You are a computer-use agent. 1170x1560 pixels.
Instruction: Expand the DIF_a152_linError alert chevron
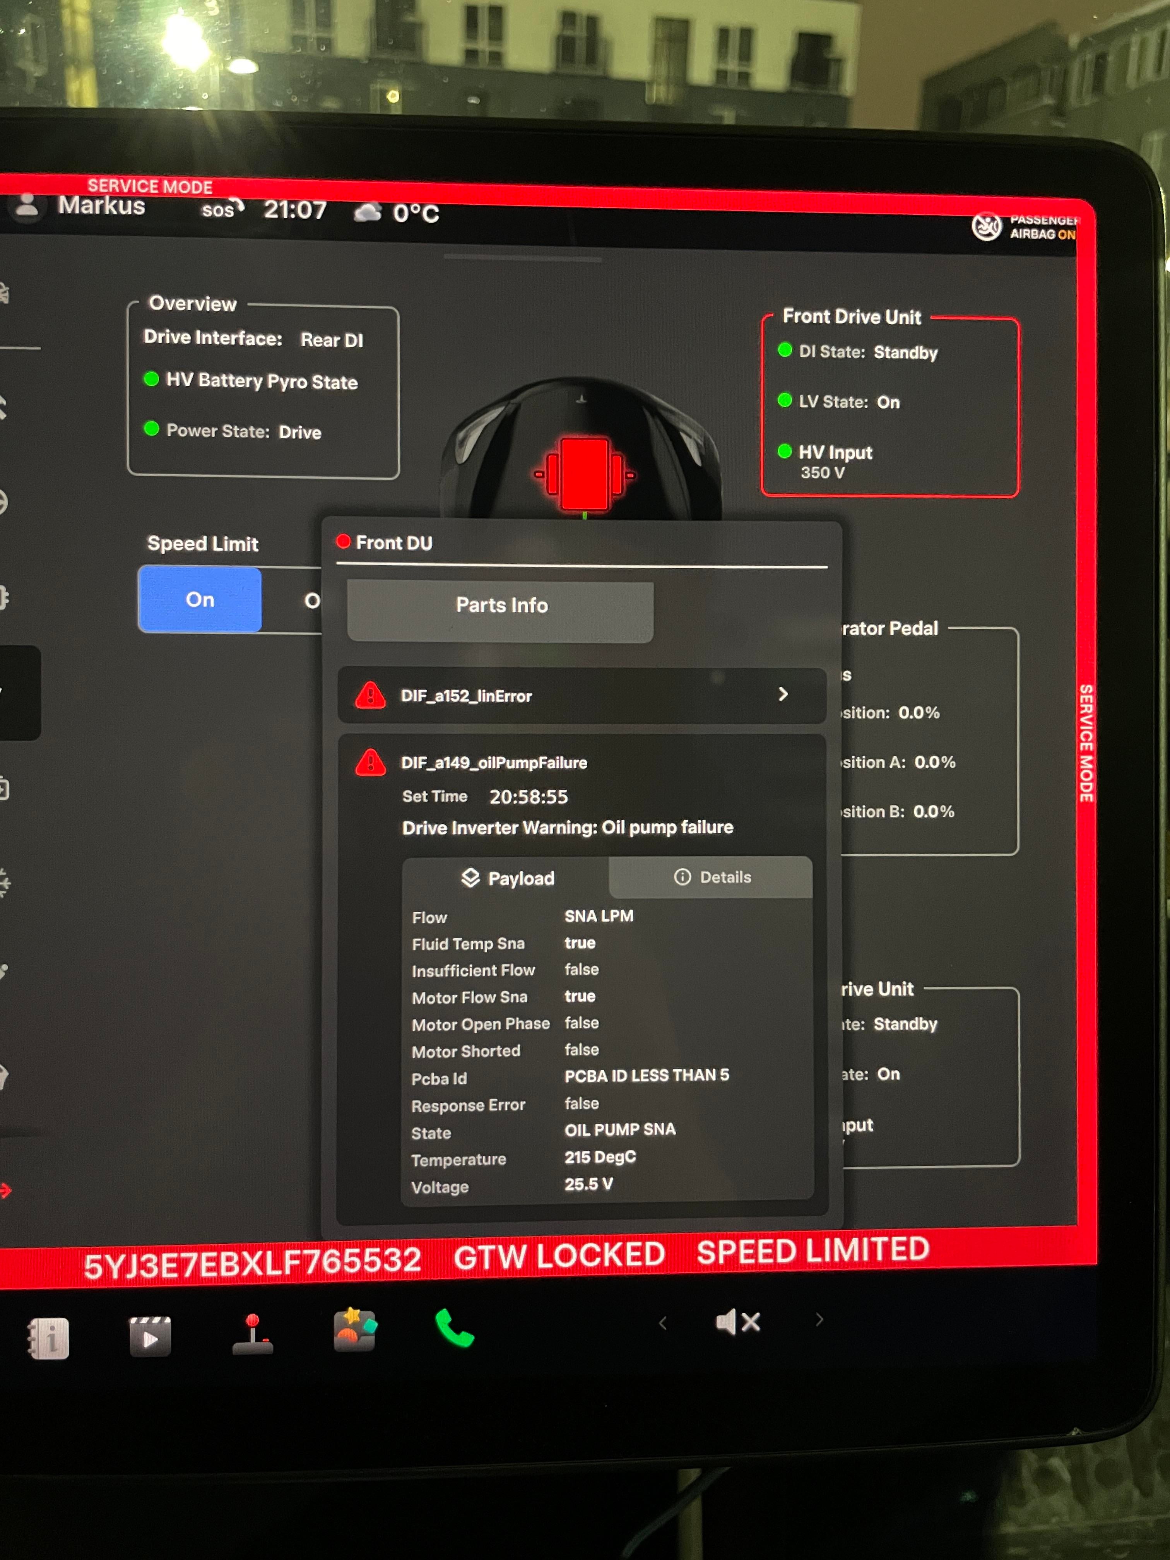(783, 694)
